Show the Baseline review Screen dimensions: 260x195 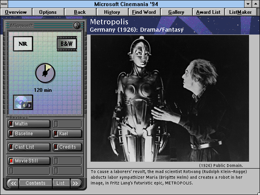tap(29, 134)
